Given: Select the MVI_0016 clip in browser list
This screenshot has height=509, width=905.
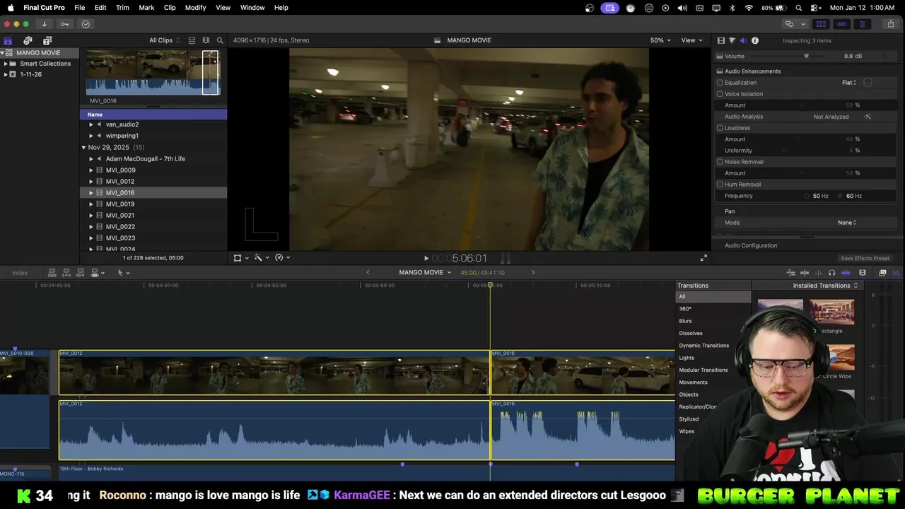Looking at the screenshot, I should pyautogui.click(x=153, y=193).
